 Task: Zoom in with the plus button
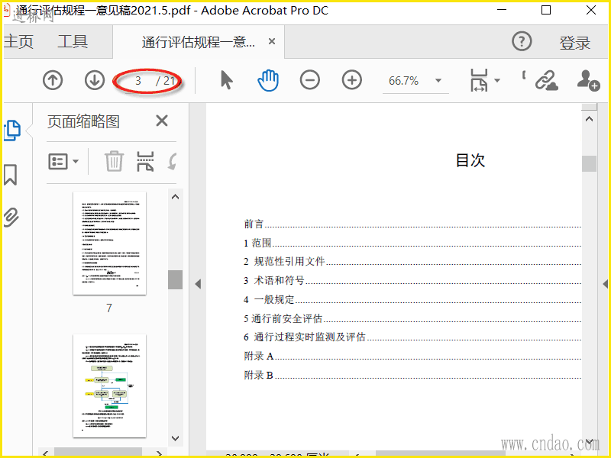(x=352, y=80)
